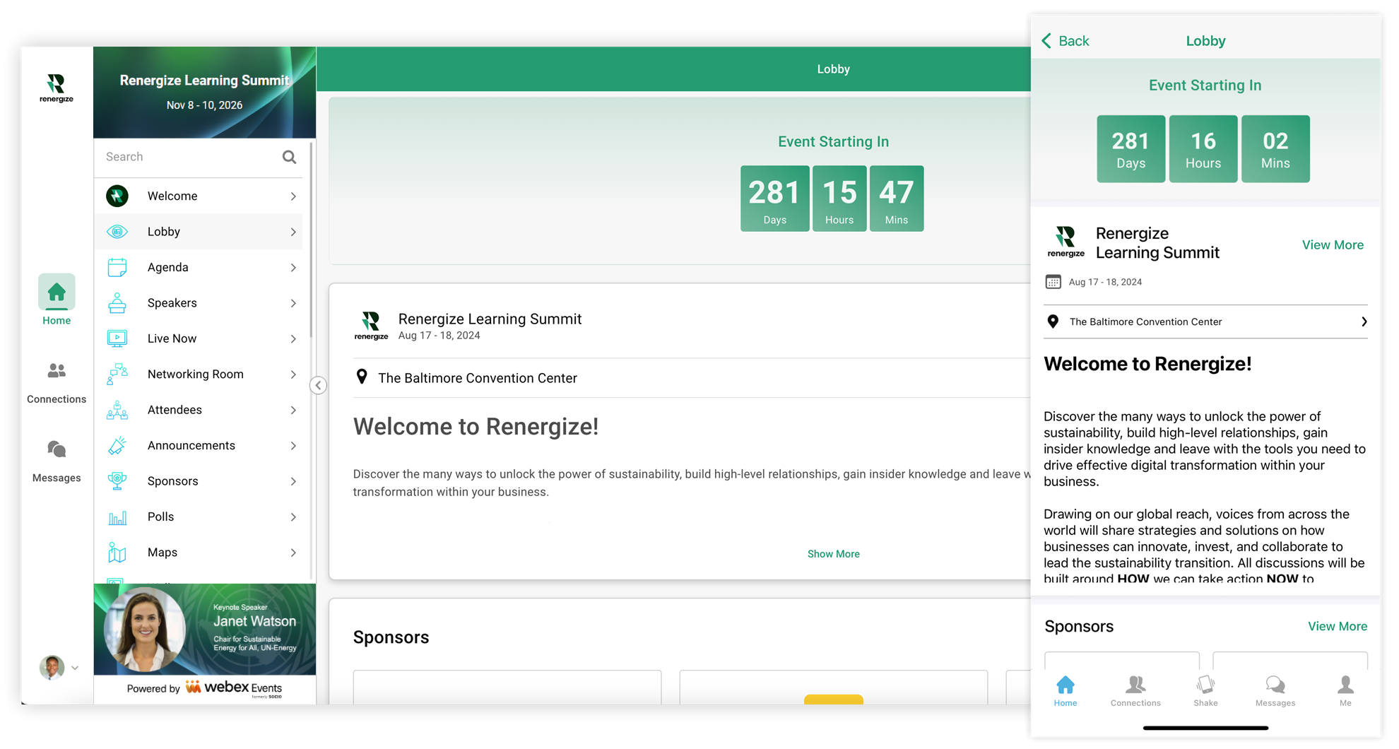Screen dimensions: 1399x749
Task: Tap the Connections tab in mobile bar
Action: click(1135, 691)
